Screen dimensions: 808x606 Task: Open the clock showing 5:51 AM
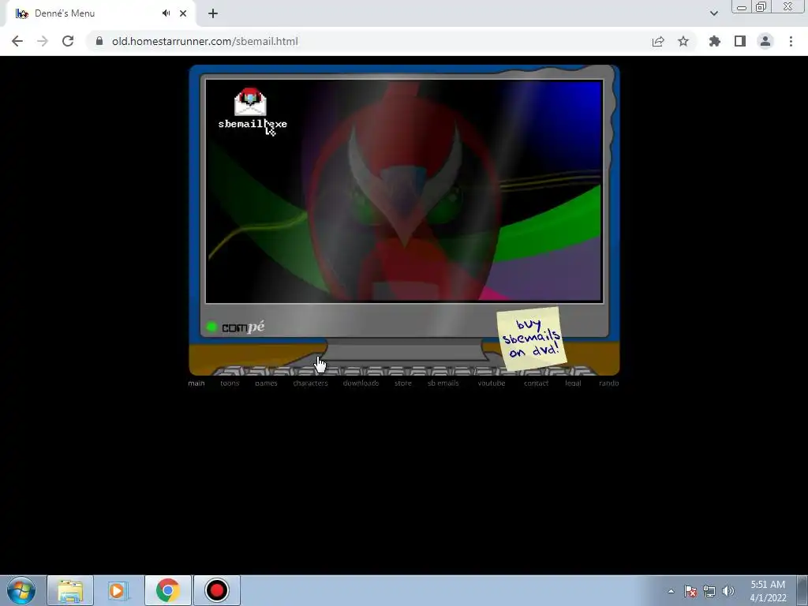(768, 591)
